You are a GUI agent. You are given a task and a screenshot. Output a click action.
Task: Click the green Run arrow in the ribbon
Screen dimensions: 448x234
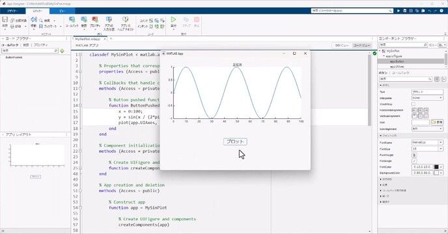point(173,19)
